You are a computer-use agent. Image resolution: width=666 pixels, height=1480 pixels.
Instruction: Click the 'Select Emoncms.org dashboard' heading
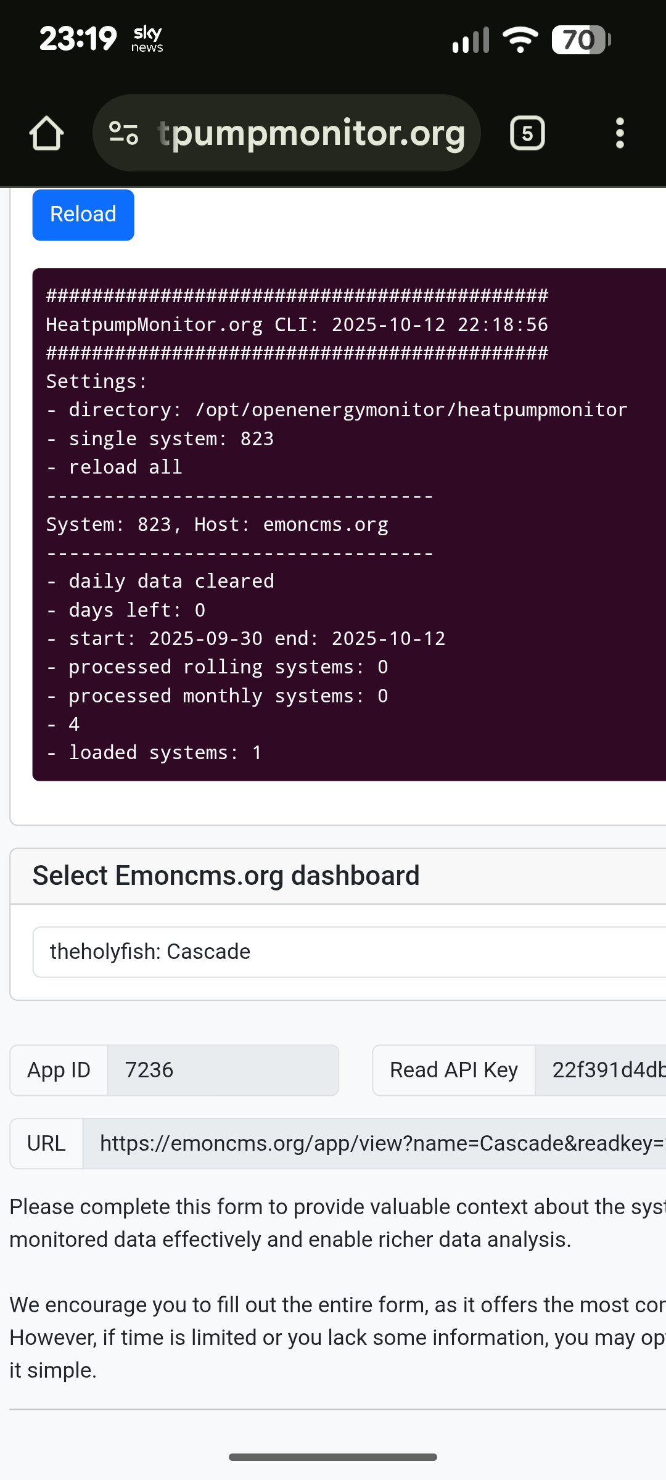[x=226, y=876]
